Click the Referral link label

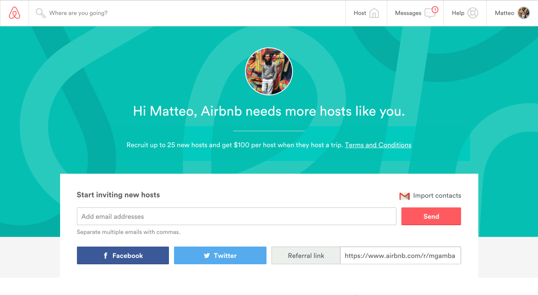pyautogui.click(x=306, y=255)
